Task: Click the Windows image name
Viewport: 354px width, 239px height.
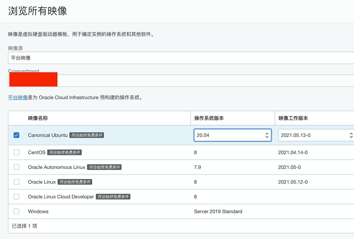Action: (38, 211)
